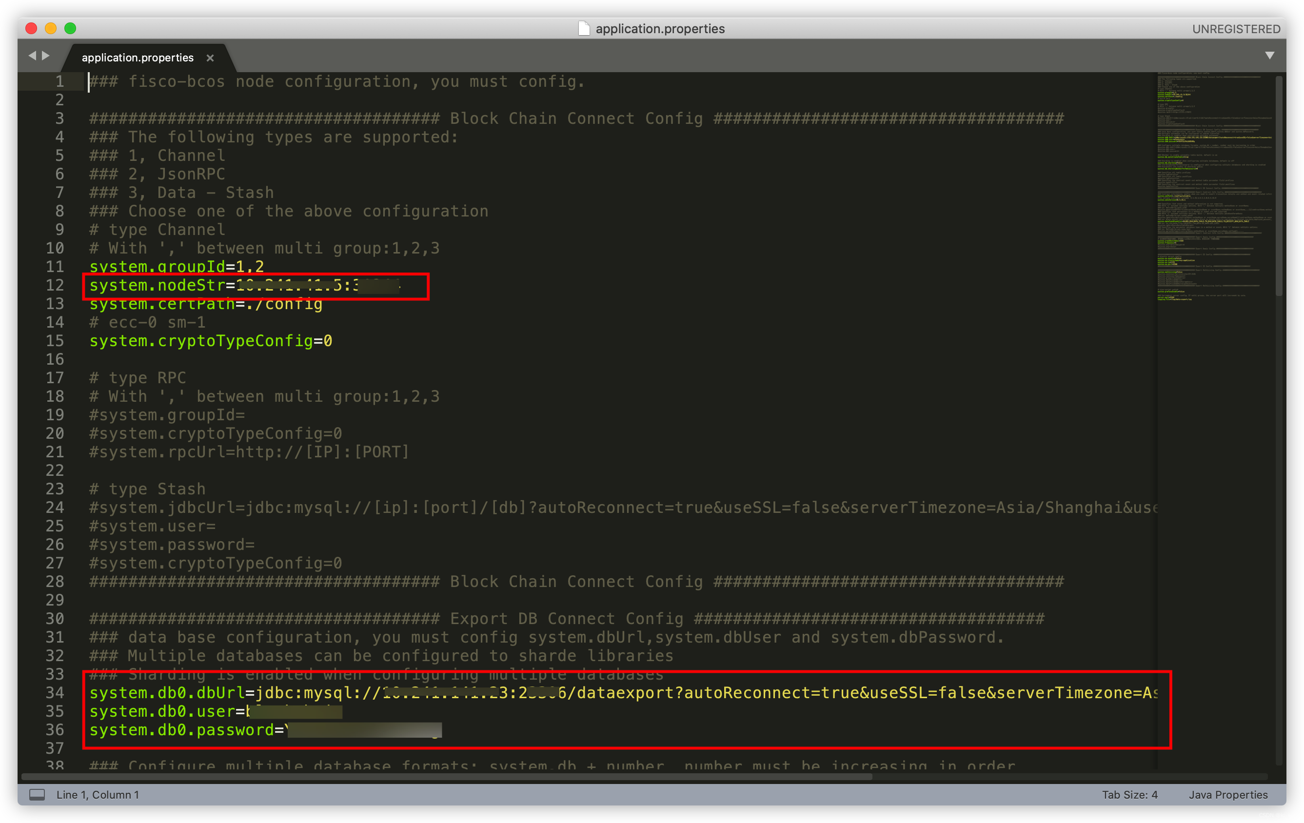
Task: Click the document icon in title bar
Action: 584,28
